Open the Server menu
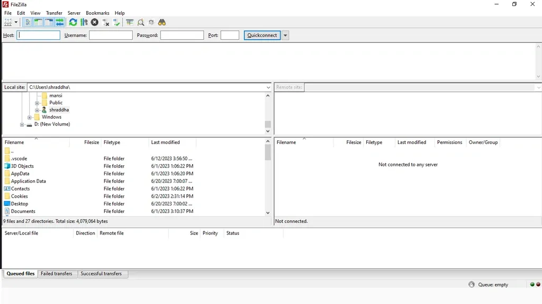The width and height of the screenshot is (542, 304). click(x=74, y=13)
